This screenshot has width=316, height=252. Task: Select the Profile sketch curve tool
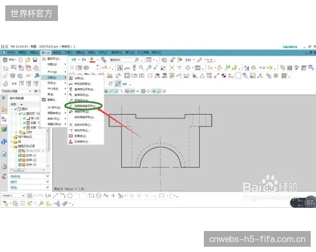pos(48,195)
